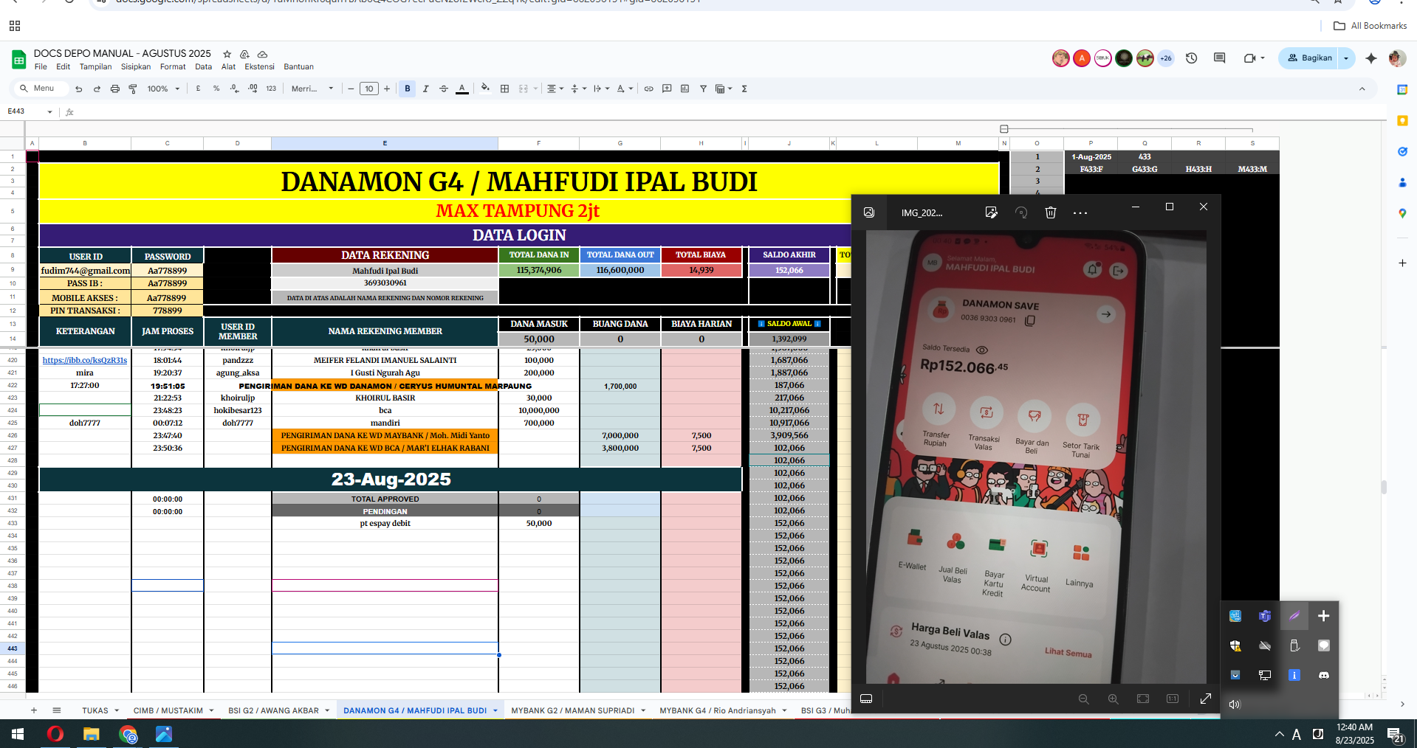1417x748 pixels.
Task: Open the CIMB / MUSTAKIM tab dropdown arrow
Action: point(211,710)
